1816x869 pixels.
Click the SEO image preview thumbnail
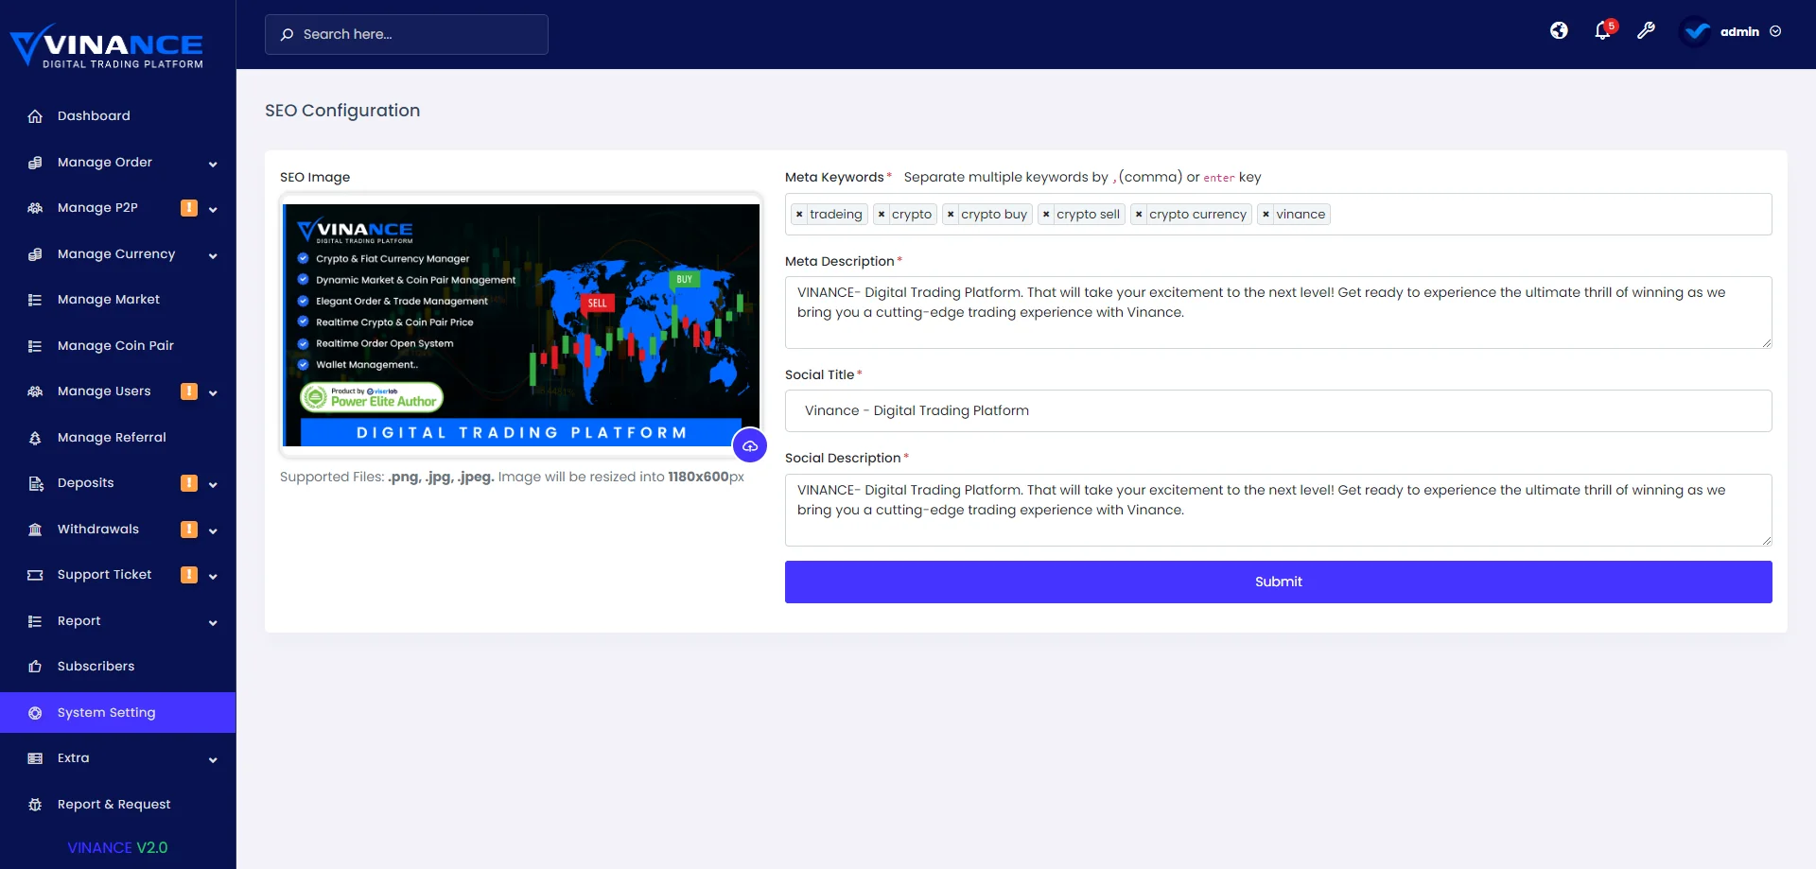521,324
